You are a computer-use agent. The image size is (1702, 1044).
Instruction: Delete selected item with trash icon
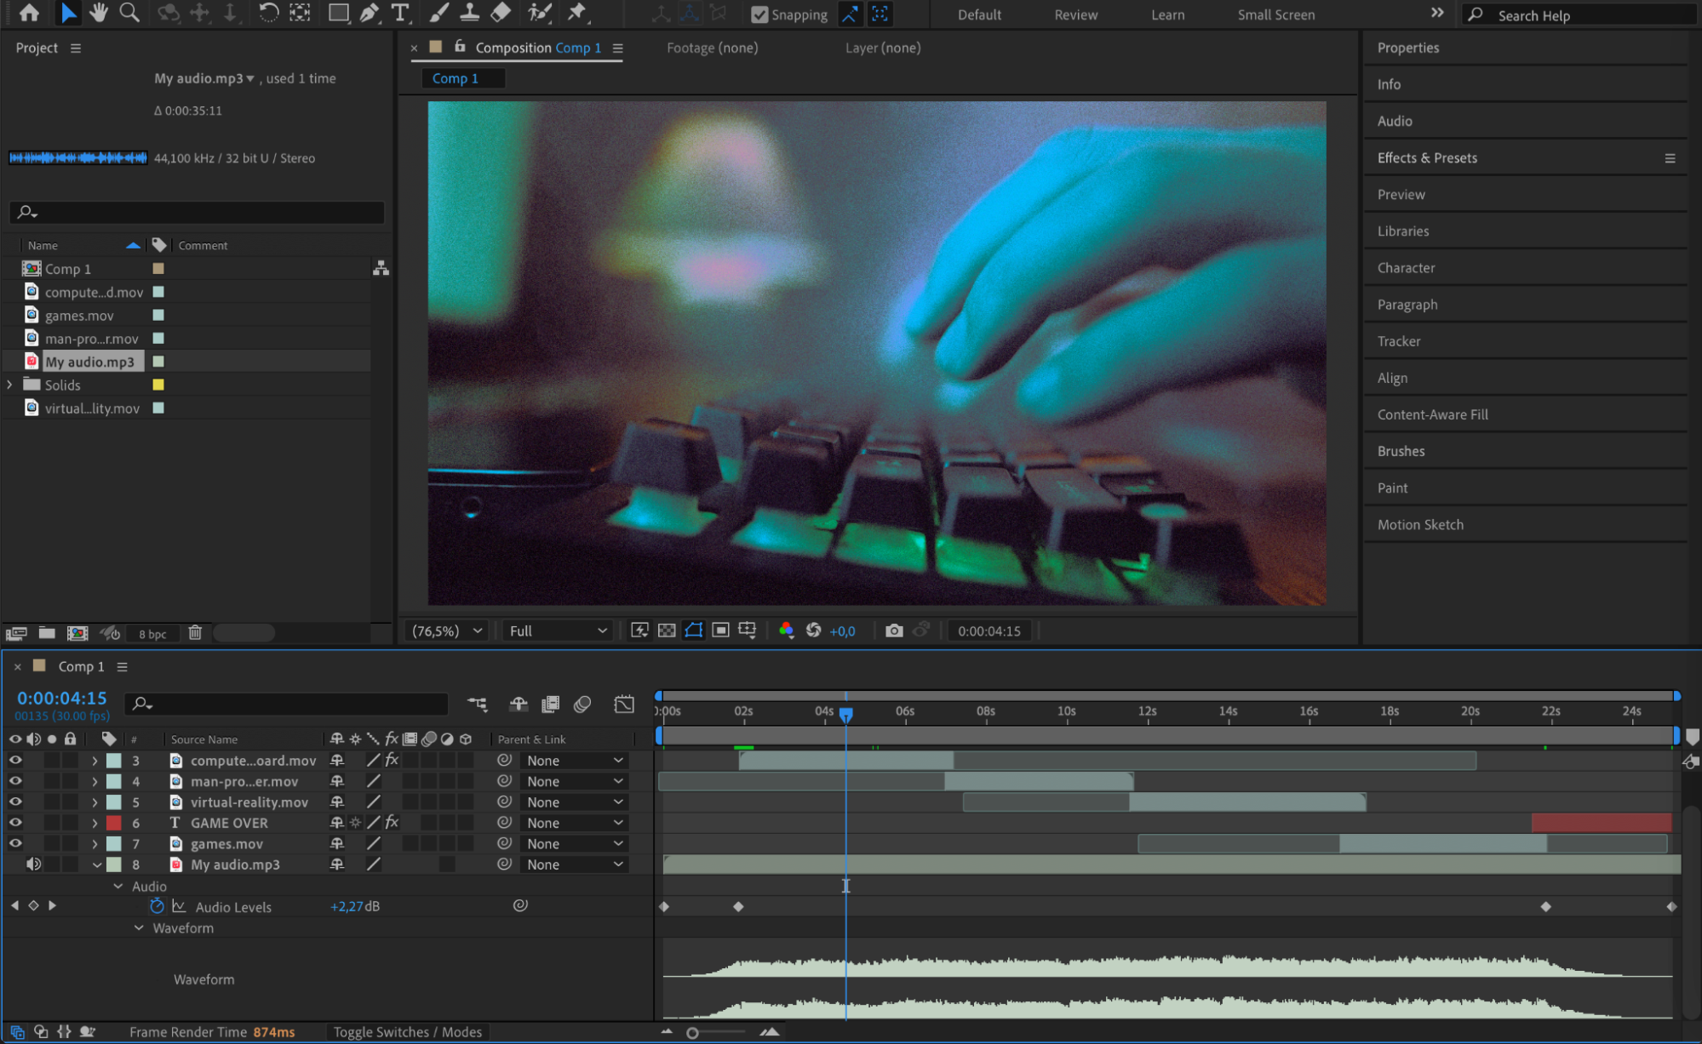195,632
